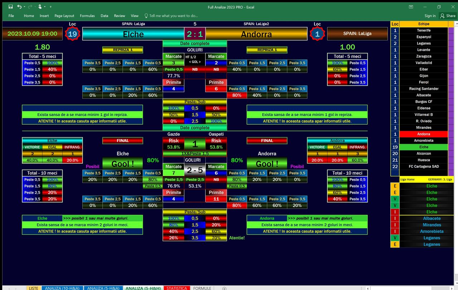Open the FORMULE sheet tab
The width and height of the screenshot is (458, 290).
click(202, 288)
